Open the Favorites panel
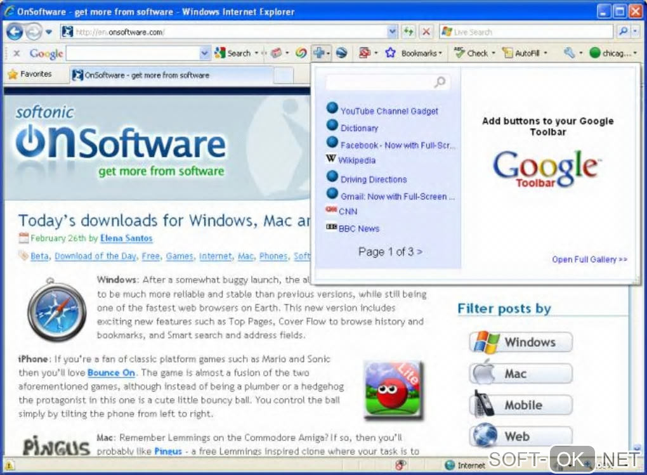Screen dimensions: 647x475 pyautogui.click(x=30, y=74)
